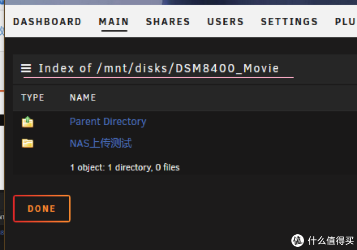This screenshot has height=250, width=357.
Task: Open the Shares tab
Action: [168, 22]
